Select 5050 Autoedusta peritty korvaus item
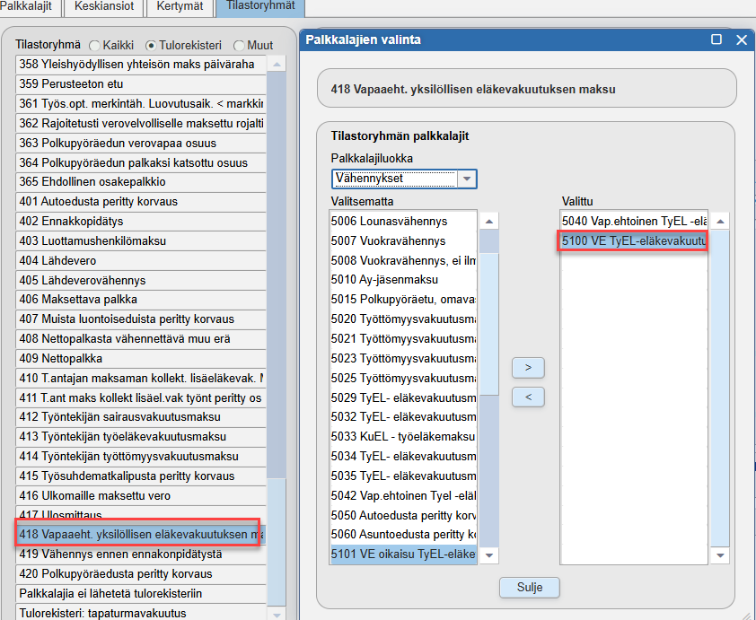The height and width of the screenshot is (620, 756). (403, 515)
